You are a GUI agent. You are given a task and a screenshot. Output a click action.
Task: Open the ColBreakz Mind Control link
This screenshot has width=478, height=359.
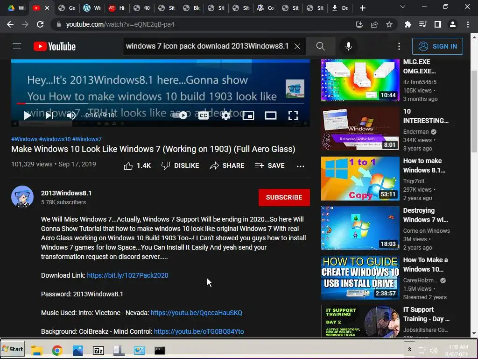(199, 331)
